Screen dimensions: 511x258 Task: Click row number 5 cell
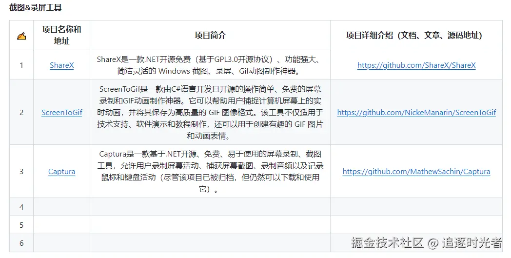click(x=21, y=225)
